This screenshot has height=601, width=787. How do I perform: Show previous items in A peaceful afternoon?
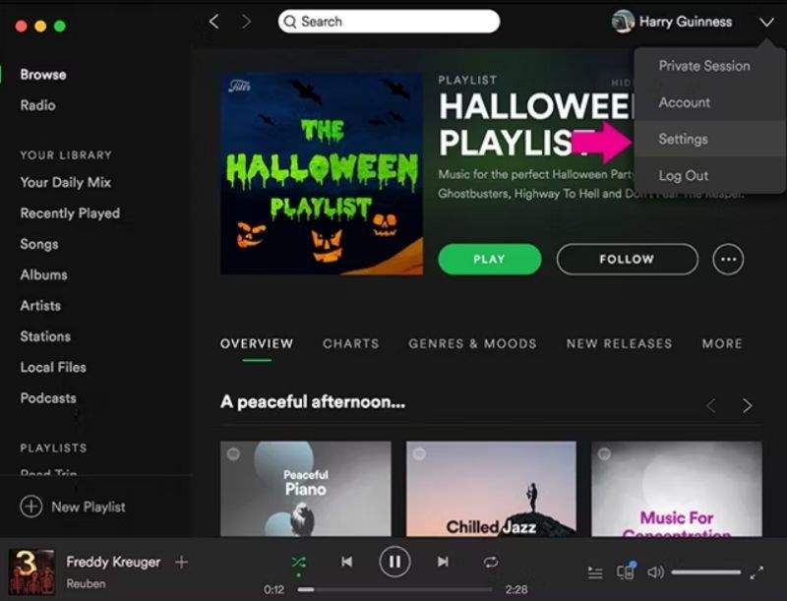click(710, 405)
